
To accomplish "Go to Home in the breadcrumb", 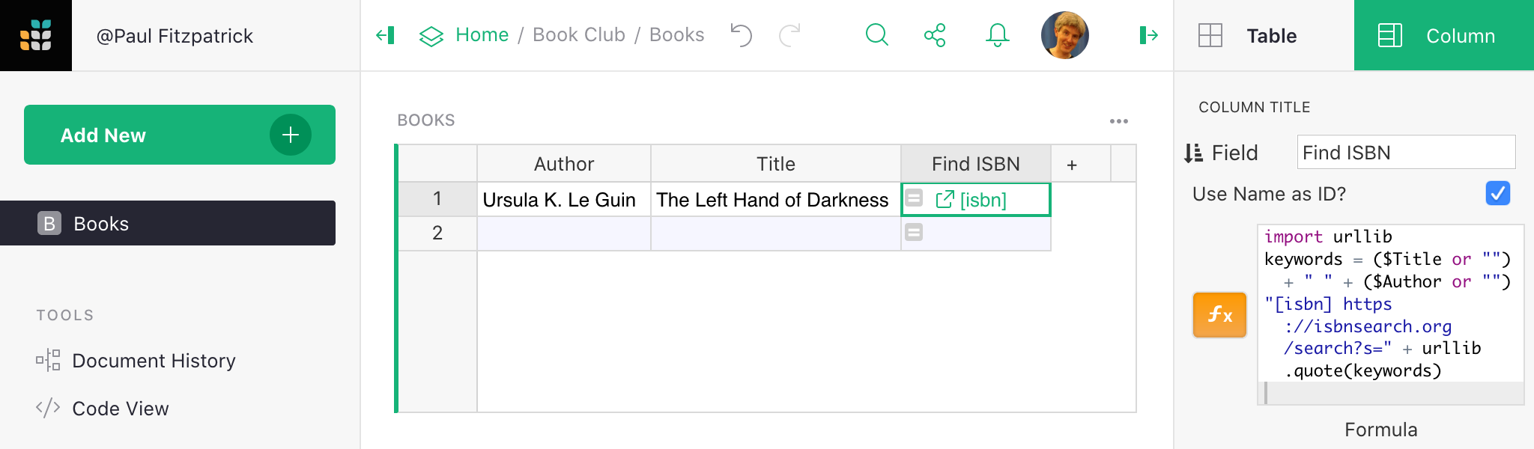I will pyautogui.click(x=482, y=35).
